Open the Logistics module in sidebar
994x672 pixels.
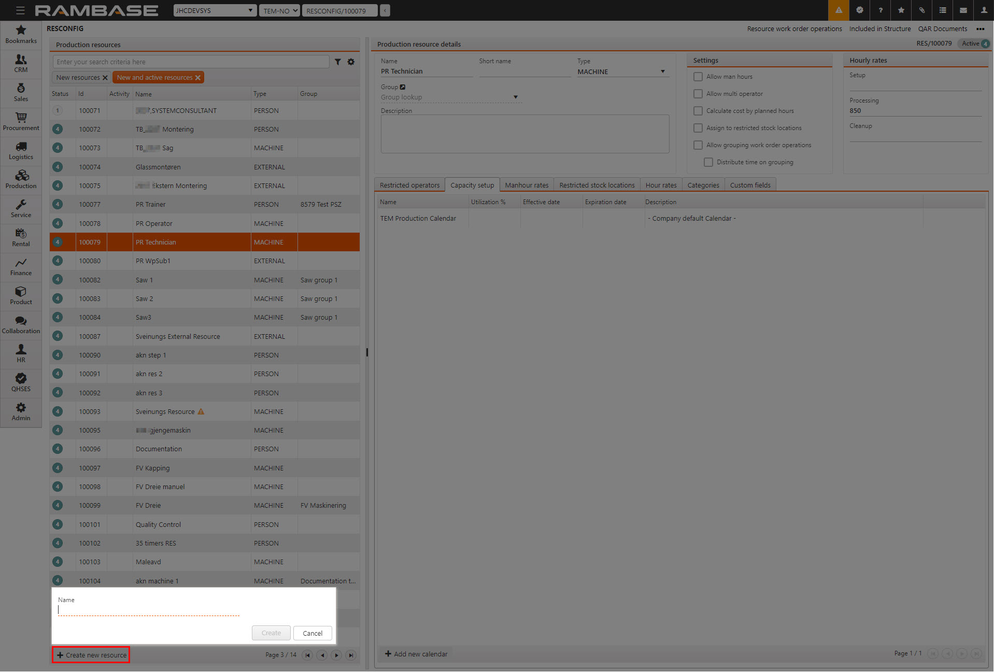click(x=21, y=150)
